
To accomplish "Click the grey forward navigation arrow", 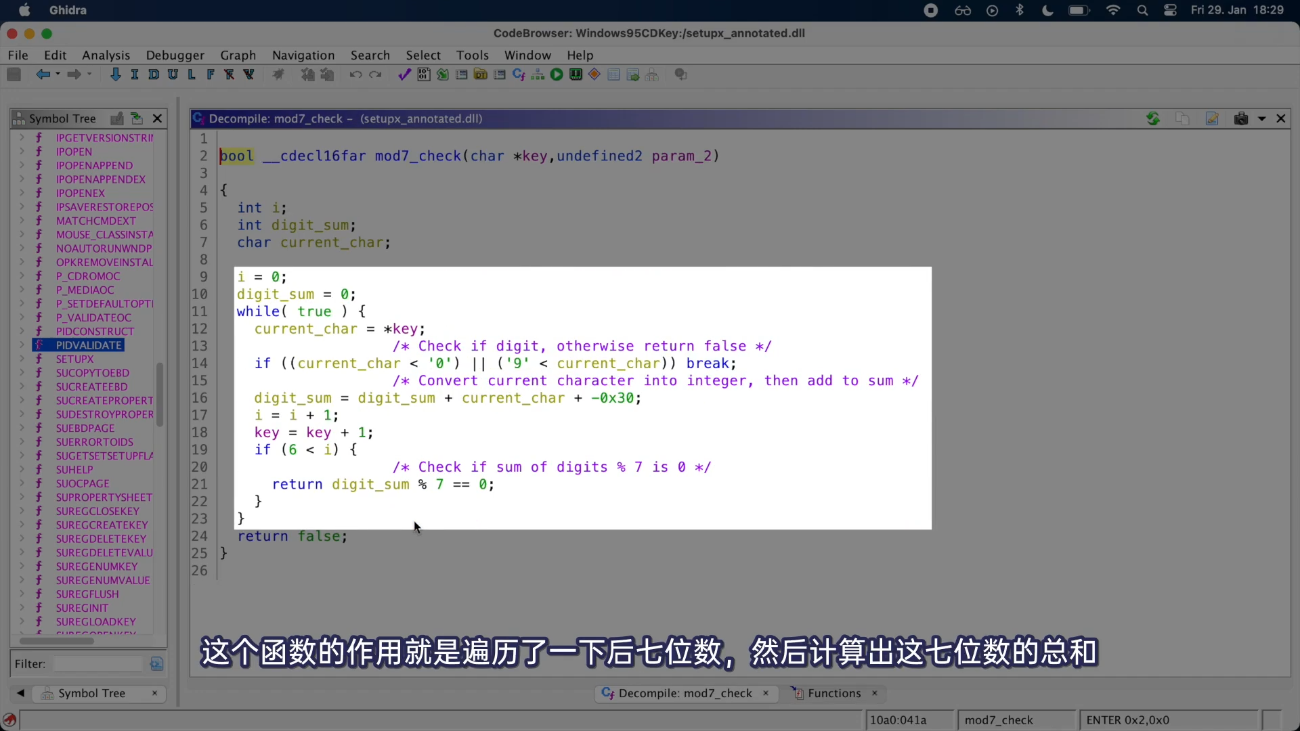I will click(x=74, y=74).
